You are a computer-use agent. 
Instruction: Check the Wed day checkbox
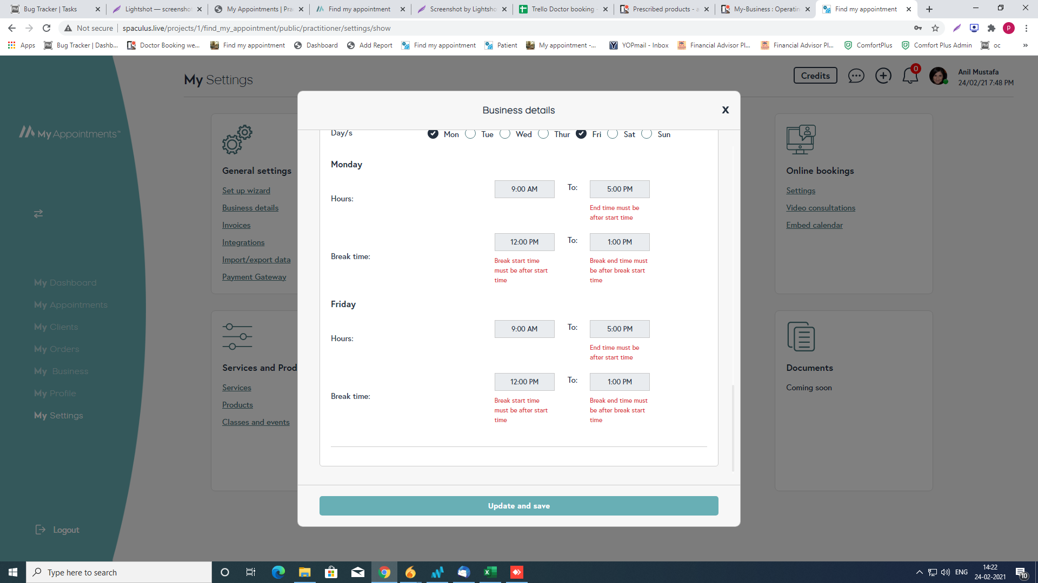point(505,134)
